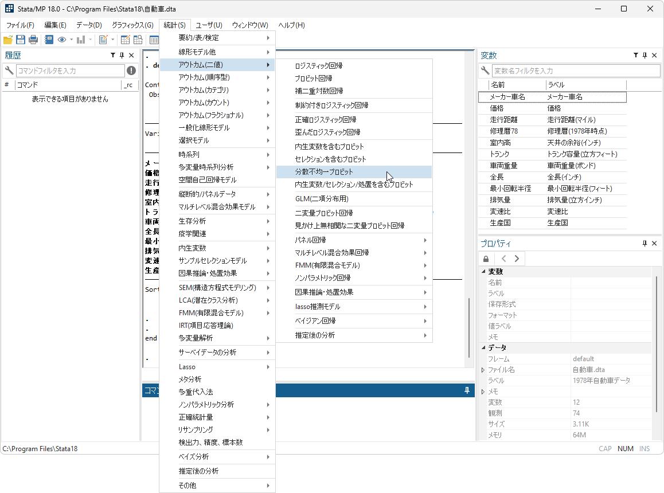The height and width of the screenshot is (493, 664).
Task: Click the 名前 column header in 変数
Action: [517, 85]
